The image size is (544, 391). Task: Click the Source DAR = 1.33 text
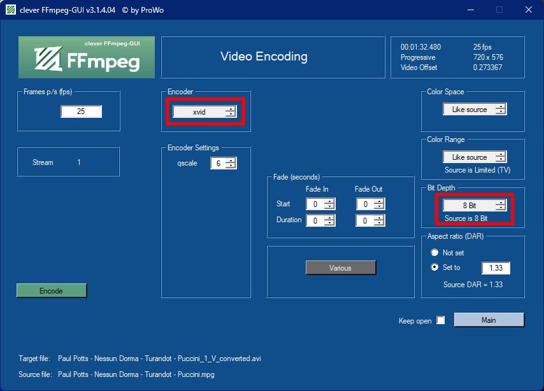click(473, 285)
